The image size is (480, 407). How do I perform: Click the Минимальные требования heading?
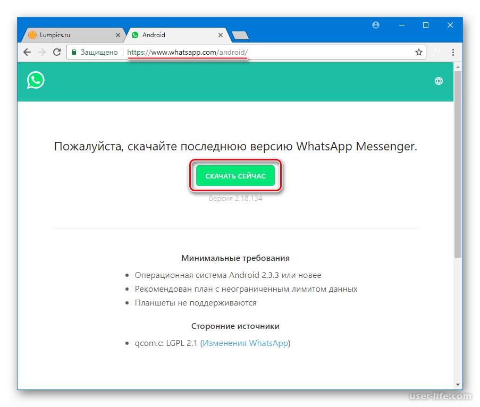(x=235, y=258)
